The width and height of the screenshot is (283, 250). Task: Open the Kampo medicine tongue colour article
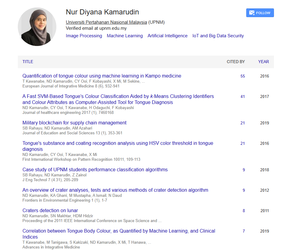tap(101, 76)
